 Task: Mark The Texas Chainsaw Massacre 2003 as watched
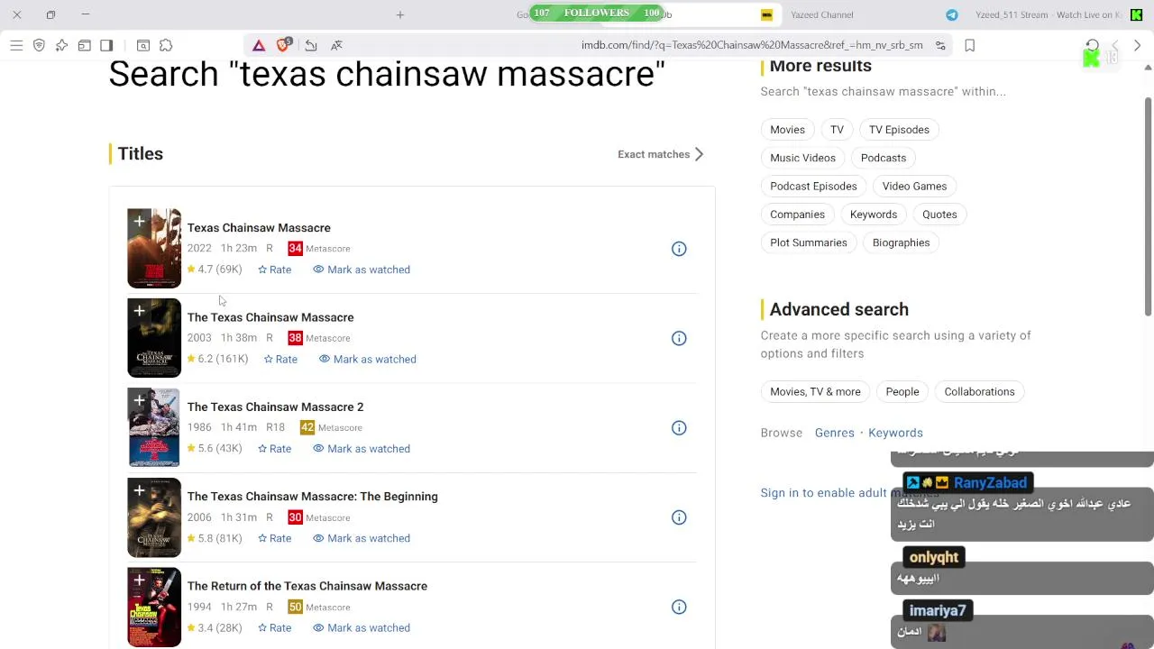pos(368,359)
